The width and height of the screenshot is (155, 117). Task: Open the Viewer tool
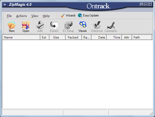83,26
